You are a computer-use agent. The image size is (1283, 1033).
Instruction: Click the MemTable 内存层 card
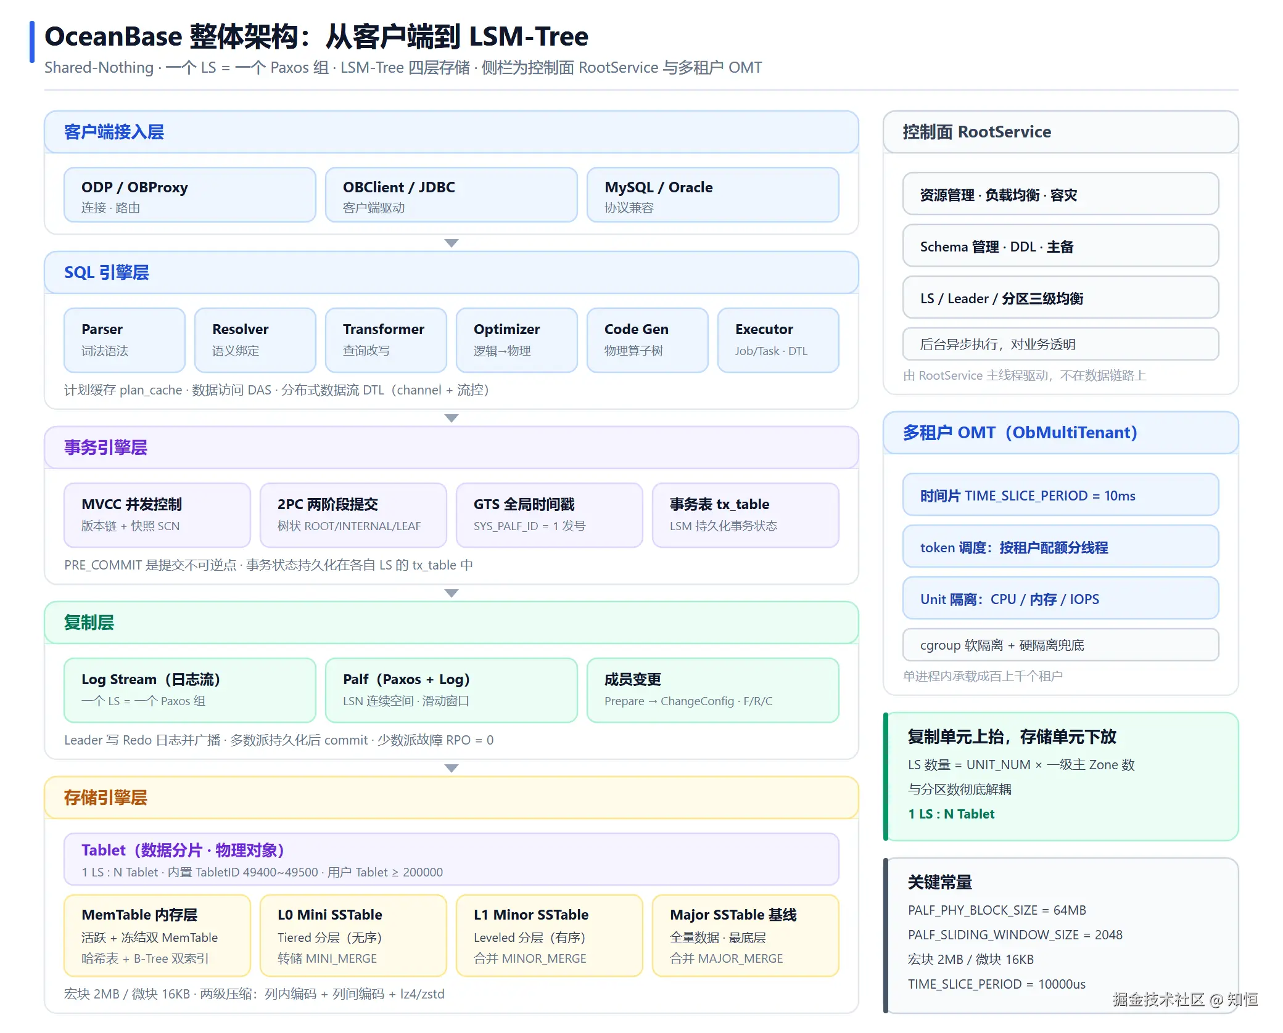pyautogui.click(x=157, y=936)
